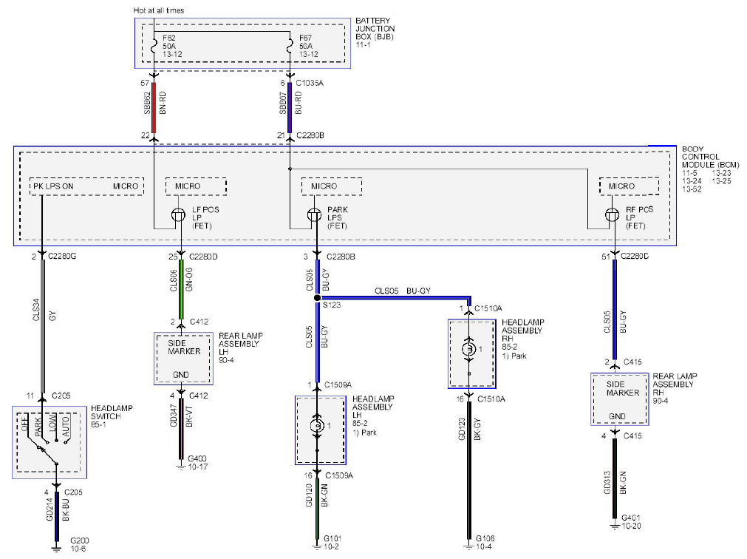Click the GD313 BK-GN wire label

coord(615,483)
